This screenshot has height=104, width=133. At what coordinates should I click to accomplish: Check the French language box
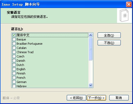click(14, 78)
